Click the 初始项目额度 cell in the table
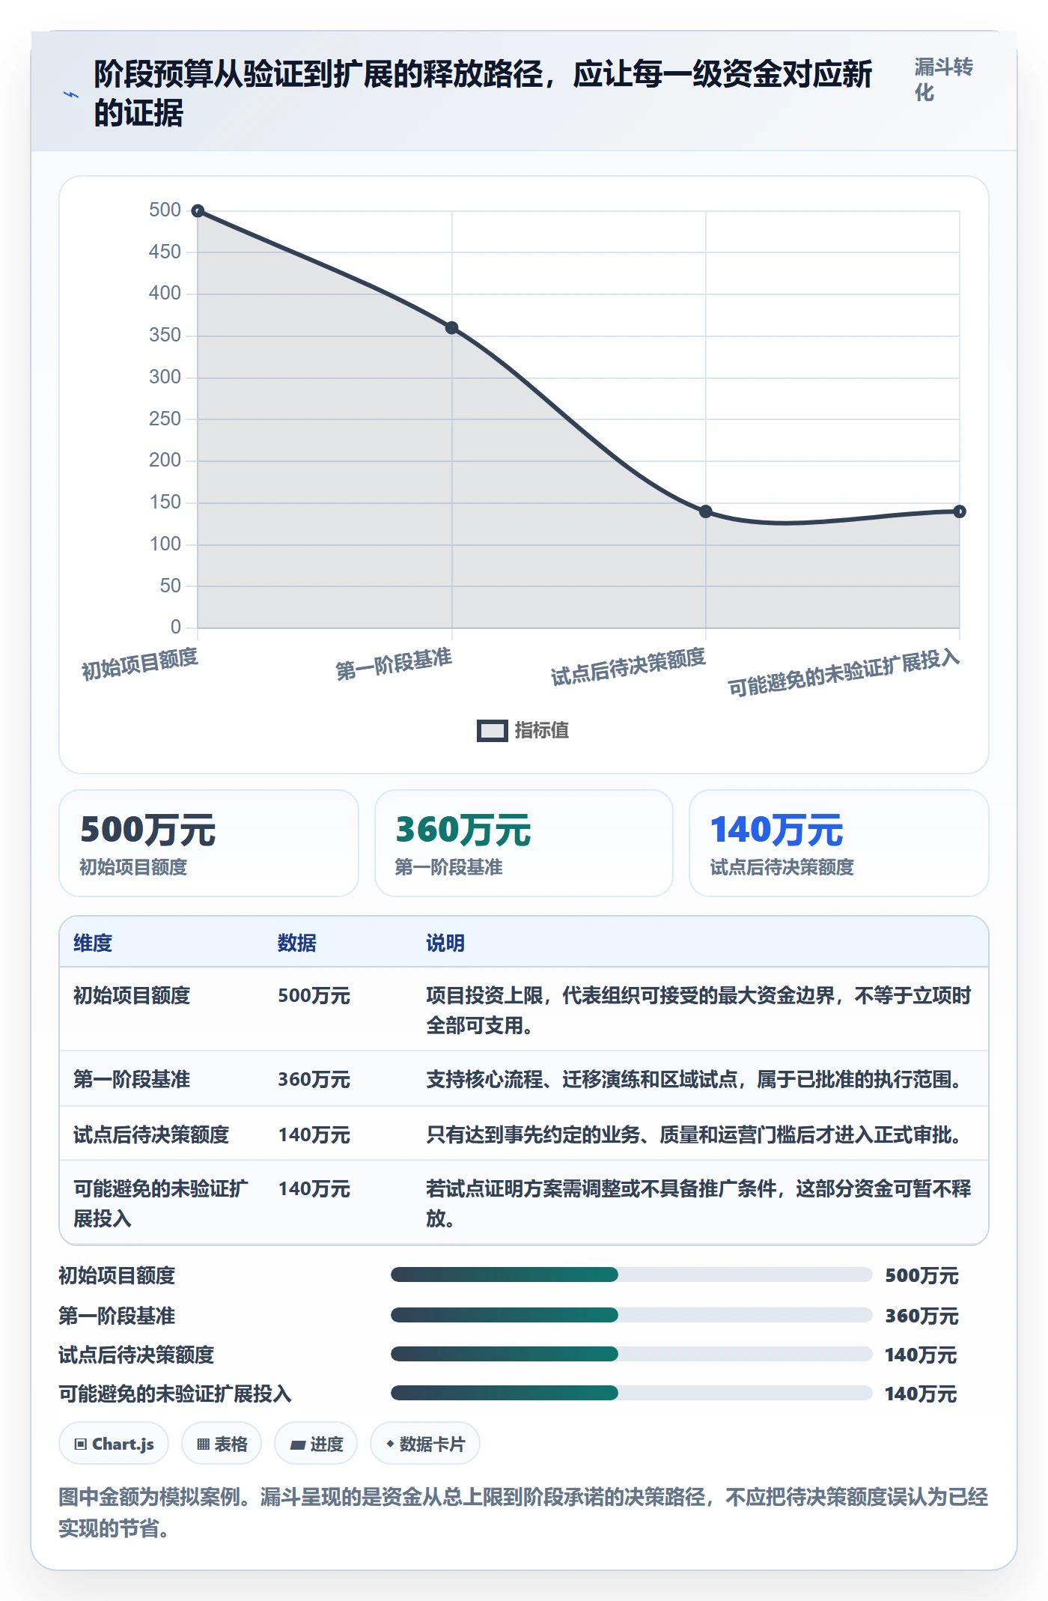1048x1601 pixels. pyautogui.click(x=132, y=995)
